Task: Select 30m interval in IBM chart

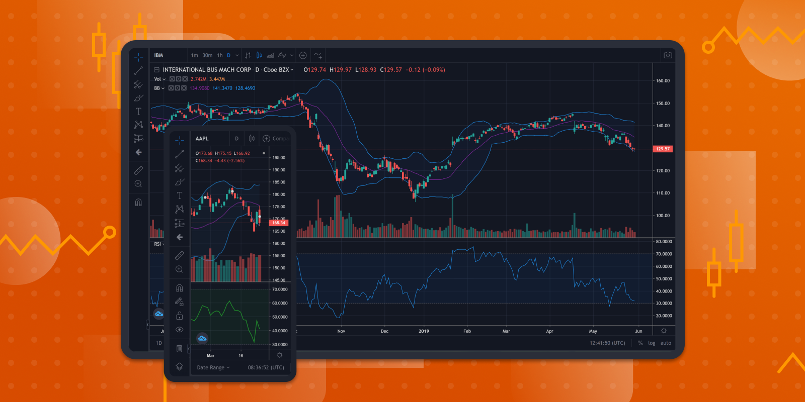Action: tap(207, 55)
